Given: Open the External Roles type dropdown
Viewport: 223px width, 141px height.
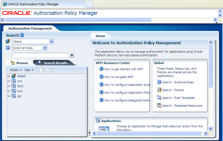Looking at the screenshot, I should pyautogui.click(x=45, y=48).
